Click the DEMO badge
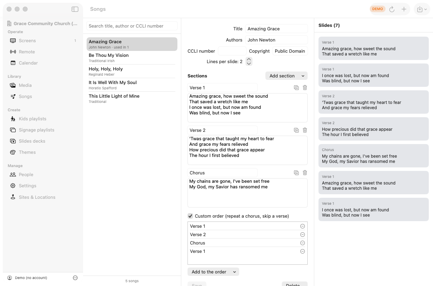Screen dimensions: 433x286 coord(377,9)
